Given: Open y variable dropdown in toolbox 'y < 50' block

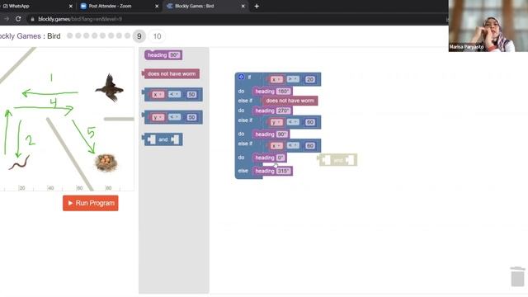Looking at the screenshot, I should pos(158,117).
